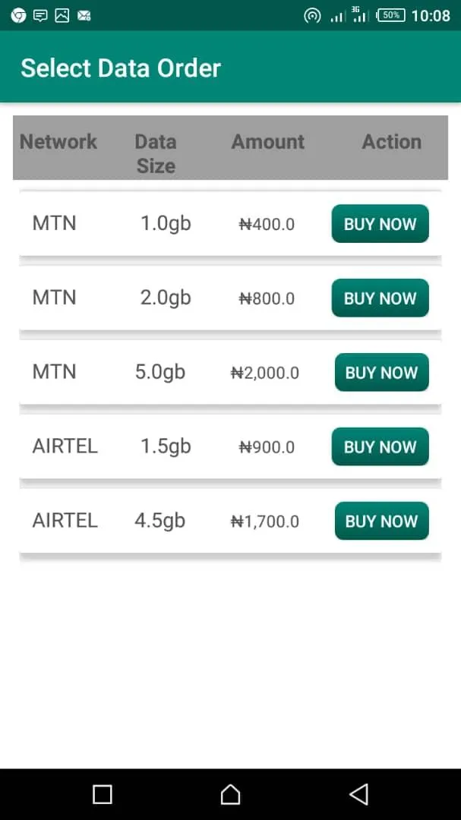Tap the message notification icon
Screen dimensions: 461x820
40,15
